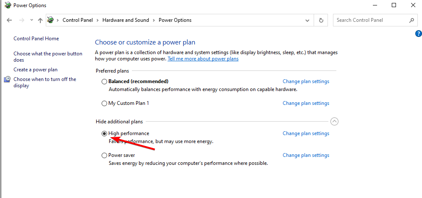
Task: Click the Up to parent folder arrow
Action: coord(40,20)
